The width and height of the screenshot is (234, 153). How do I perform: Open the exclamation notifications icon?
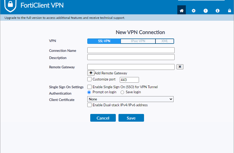(206, 11)
